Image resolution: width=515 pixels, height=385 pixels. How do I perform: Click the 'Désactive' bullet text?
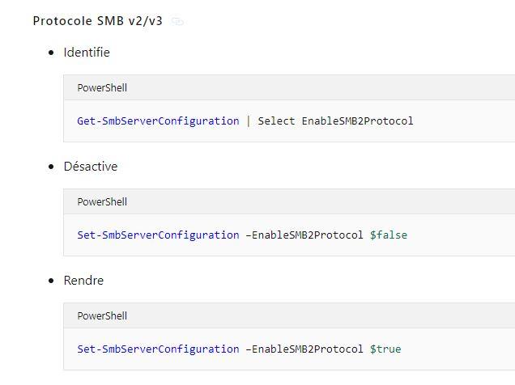[x=91, y=167]
